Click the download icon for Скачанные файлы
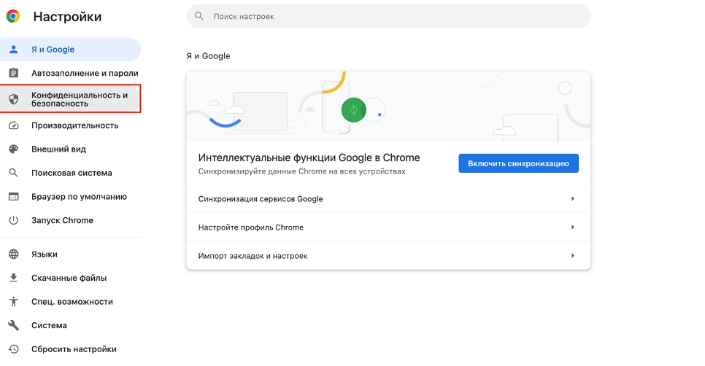The image size is (705, 366). [13, 278]
